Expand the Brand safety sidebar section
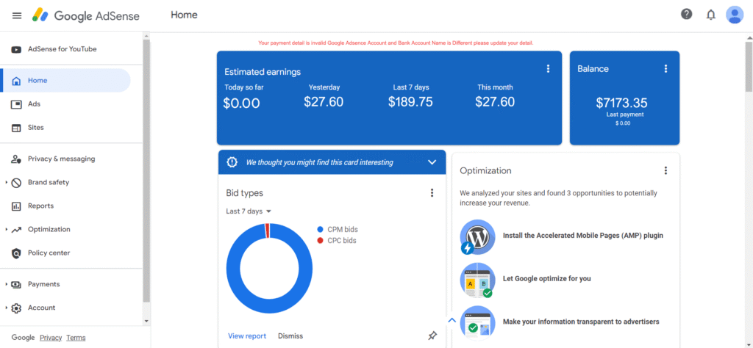The height and width of the screenshot is (348, 753). coord(7,182)
